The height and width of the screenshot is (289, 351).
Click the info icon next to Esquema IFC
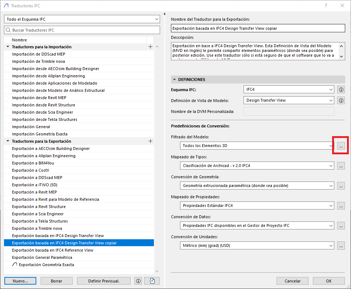[x=341, y=89]
